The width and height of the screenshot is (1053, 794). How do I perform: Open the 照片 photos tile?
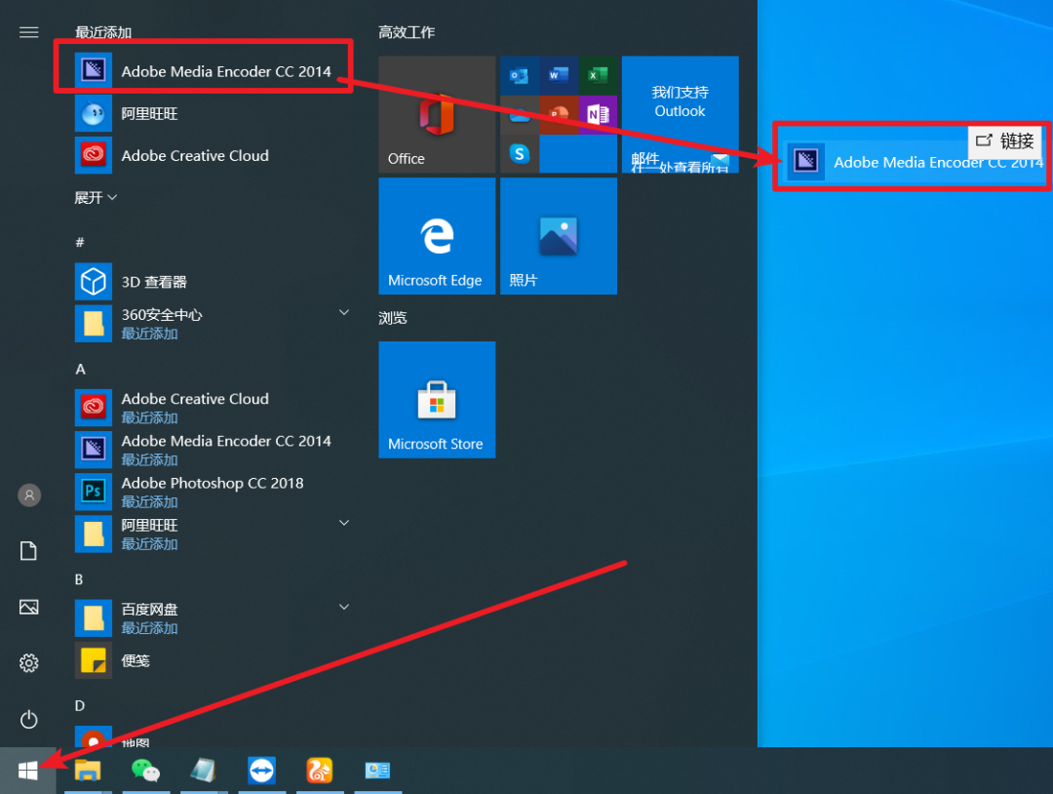tap(558, 236)
